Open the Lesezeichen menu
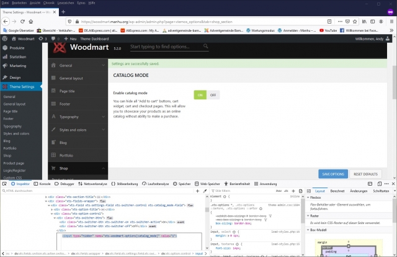397x257 pixels. click(x=66, y=2)
